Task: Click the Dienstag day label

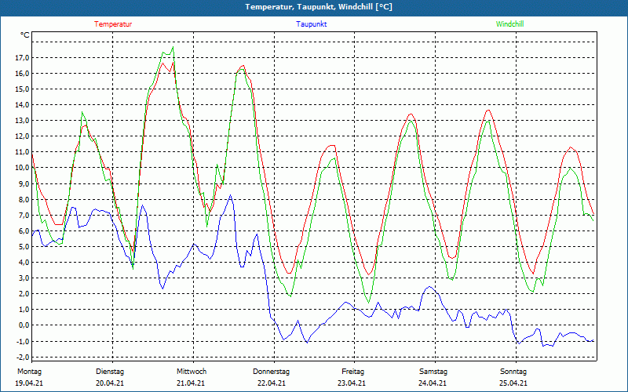Action: [110, 371]
